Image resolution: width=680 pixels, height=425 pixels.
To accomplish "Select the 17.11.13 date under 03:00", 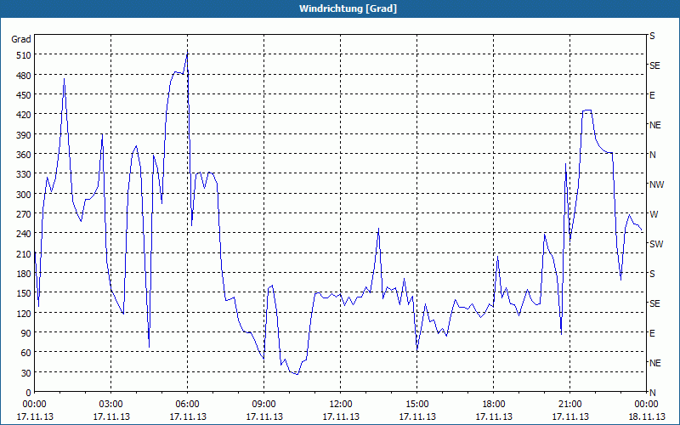I will point(111,416).
